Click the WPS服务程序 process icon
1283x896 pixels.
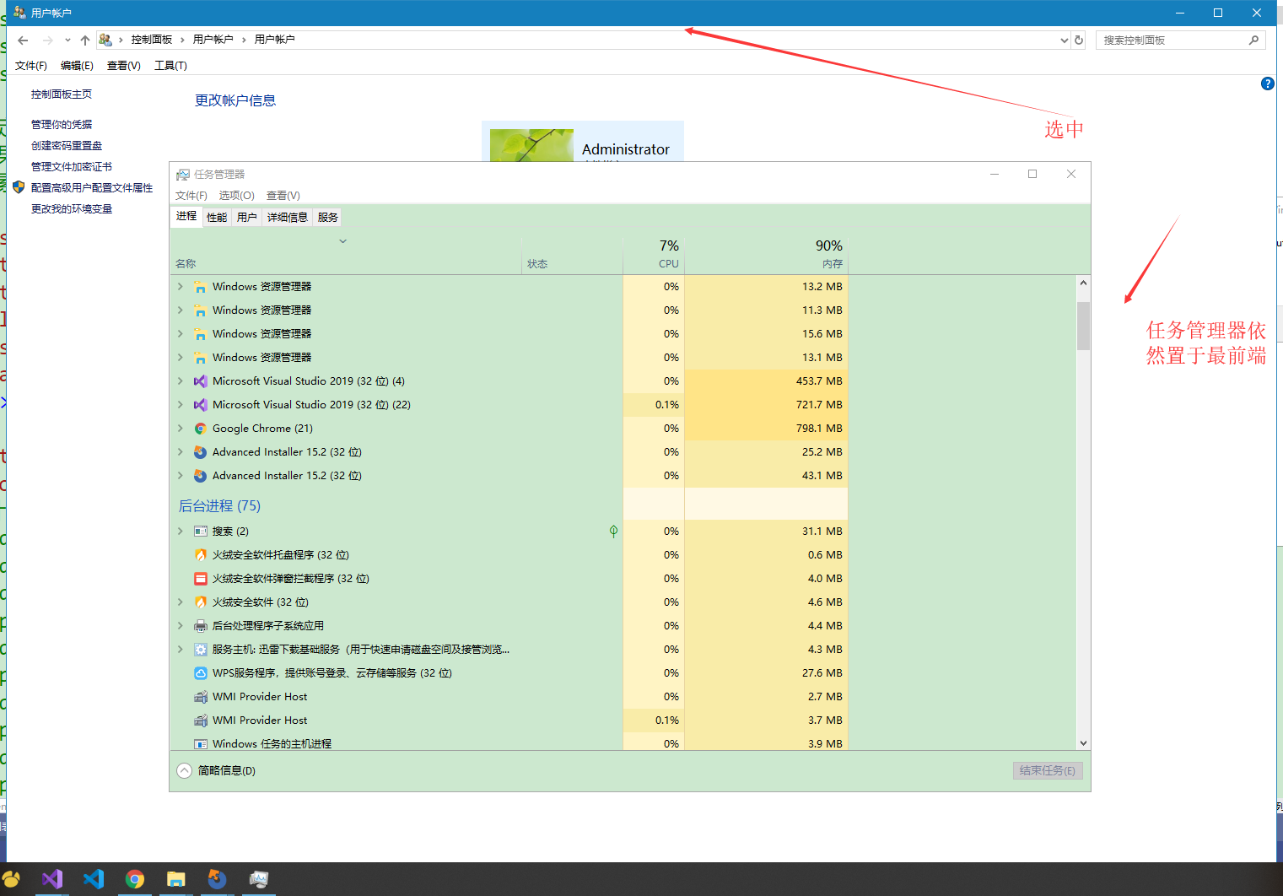click(x=200, y=672)
